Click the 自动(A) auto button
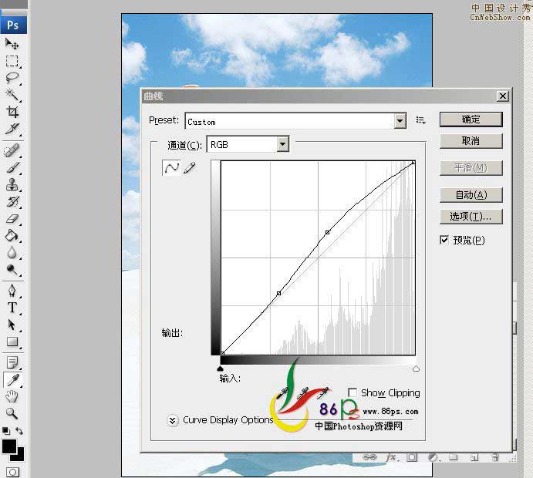The width and height of the screenshot is (533, 478). [471, 195]
